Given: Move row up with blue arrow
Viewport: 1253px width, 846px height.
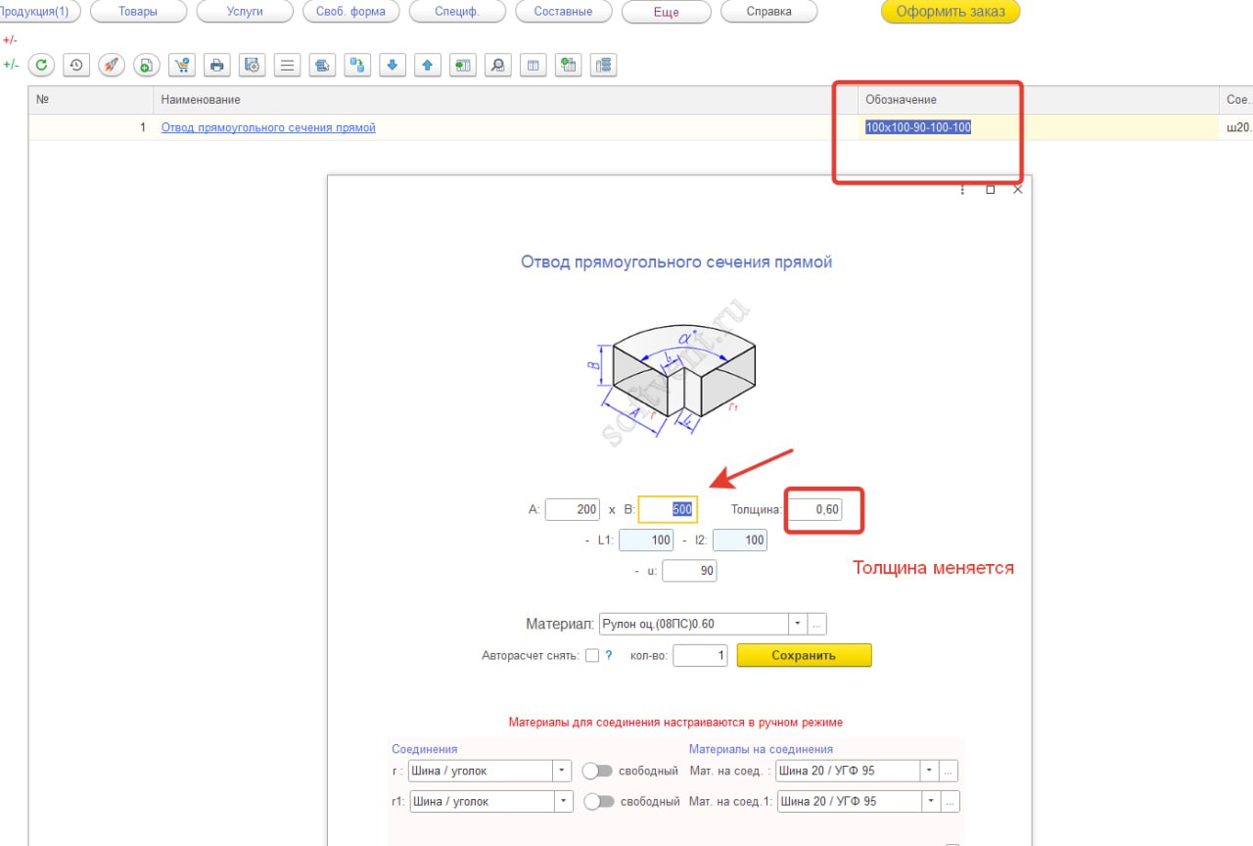Looking at the screenshot, I should pos(428,66).
